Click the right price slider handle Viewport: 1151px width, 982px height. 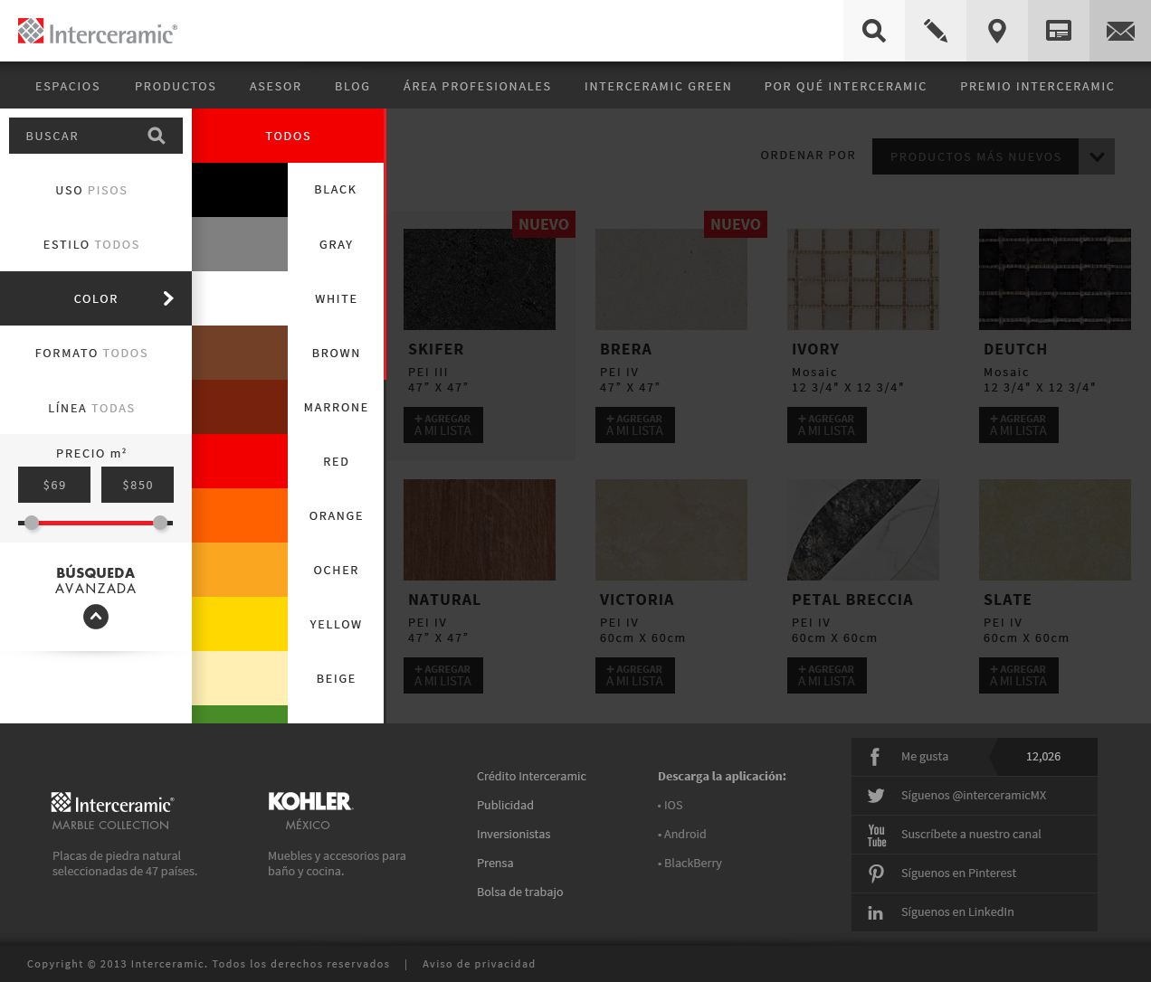(160, 523)
